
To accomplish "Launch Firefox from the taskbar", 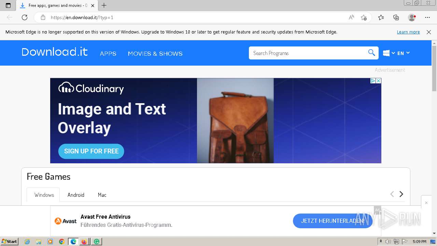I will [84, 242].
